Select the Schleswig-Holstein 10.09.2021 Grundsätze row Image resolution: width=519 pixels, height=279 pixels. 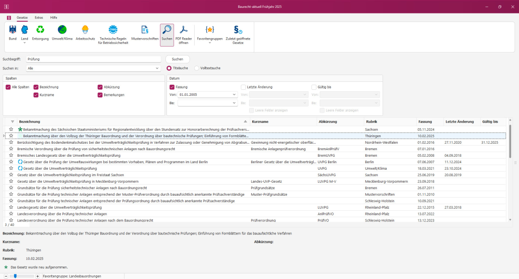click(255, 201)
